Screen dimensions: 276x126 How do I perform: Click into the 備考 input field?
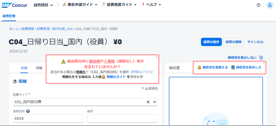tap(122, 118)
